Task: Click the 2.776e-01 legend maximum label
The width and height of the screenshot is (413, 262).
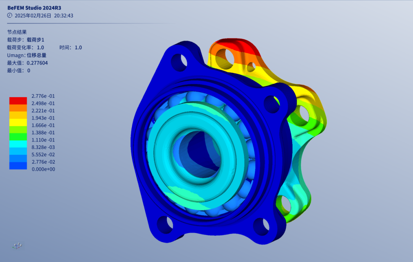Action: (43, 96)
